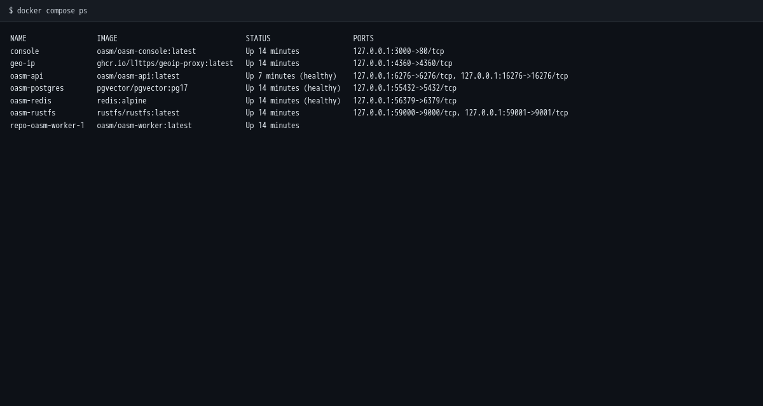The image size is (763, 406).
Task: Select the 'geo-ip' container name
Action: pyautogui.click(x=23, y=63)
